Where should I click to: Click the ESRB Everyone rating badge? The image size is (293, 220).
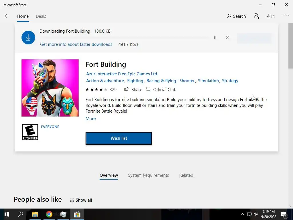30,132
